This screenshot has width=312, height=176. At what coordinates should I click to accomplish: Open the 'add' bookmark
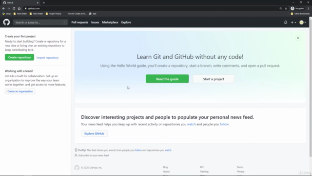[x=93, y=14]
